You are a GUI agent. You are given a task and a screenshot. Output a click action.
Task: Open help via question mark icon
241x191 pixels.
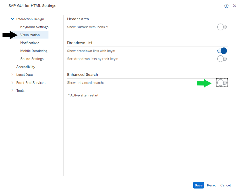point(226,6)
